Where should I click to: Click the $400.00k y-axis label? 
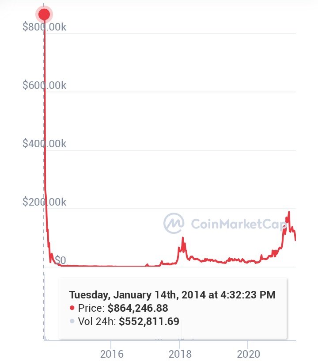tap(44, 144)
